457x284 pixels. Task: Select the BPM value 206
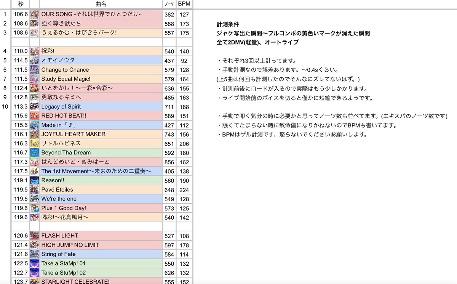tap(184, 143)
